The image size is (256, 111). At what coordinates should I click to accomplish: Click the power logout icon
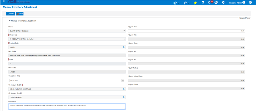pos(250,2)
